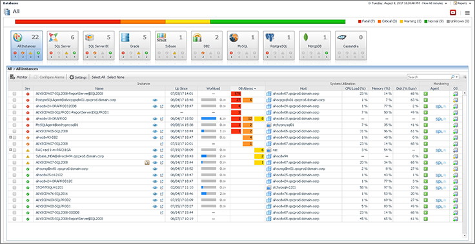Expand the alvscdw93-DB2 instance row
Screen dimensions: 475x244
10,137
